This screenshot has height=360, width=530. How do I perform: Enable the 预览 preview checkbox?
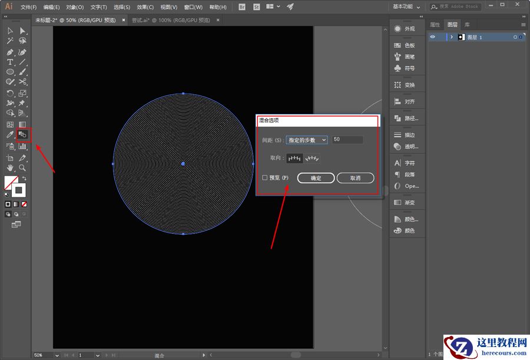coord(265,177)
